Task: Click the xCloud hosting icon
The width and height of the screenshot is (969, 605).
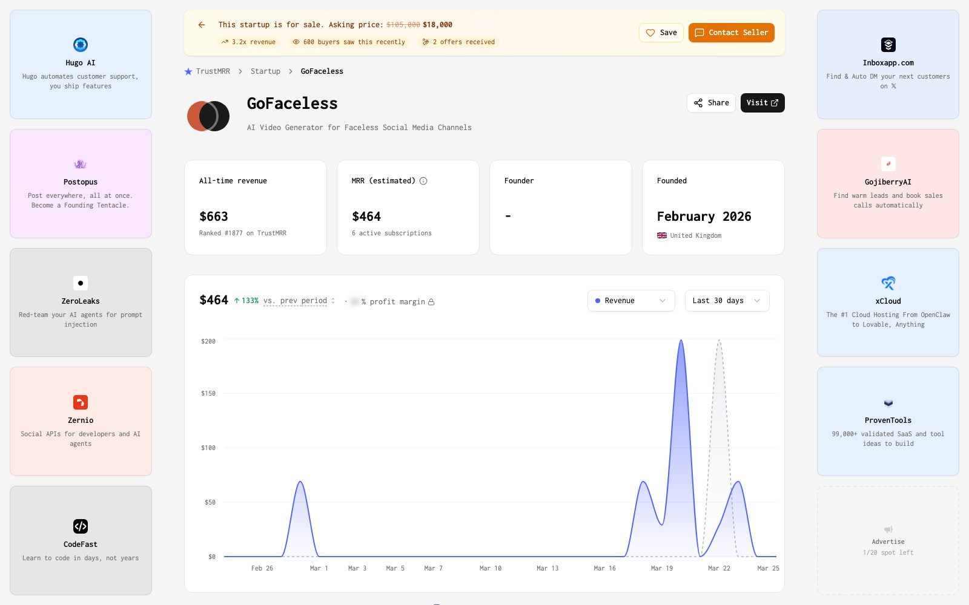Action: point(888,283)
